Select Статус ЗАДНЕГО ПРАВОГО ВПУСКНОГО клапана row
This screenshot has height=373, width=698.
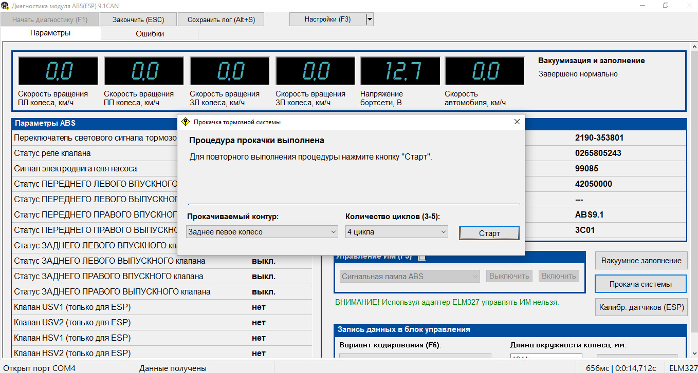tap(161, 276)
